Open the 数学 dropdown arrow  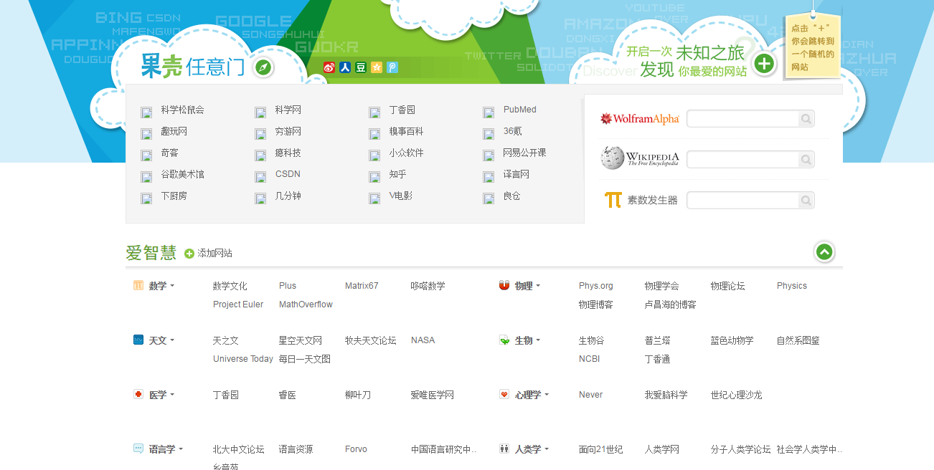172,286
